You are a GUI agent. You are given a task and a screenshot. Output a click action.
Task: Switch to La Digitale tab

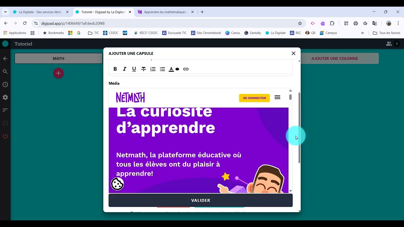coord(40,12)
